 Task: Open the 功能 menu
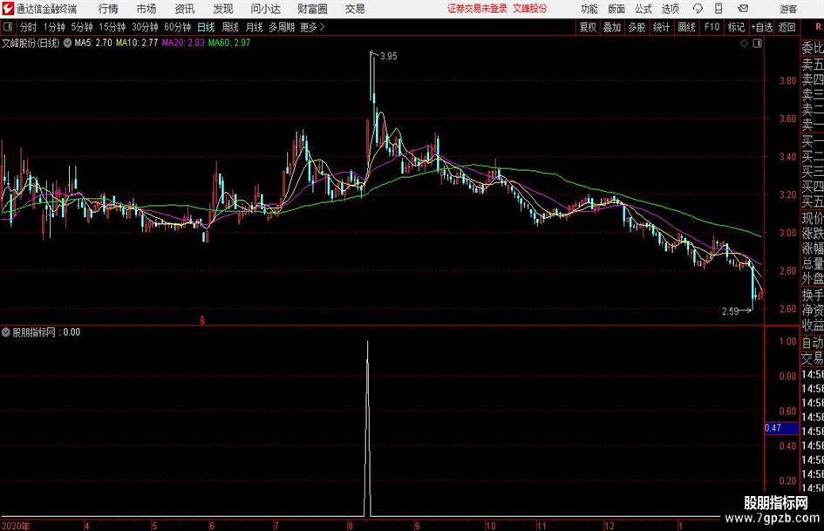click(x=589, y=9)
